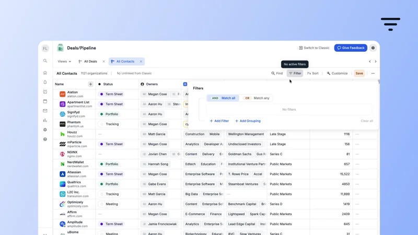Open Term Sheet status for Alation
The image size is (418, 235).
click(111, 94)
